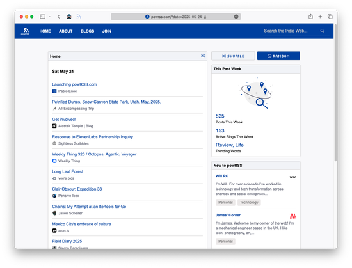Image resolution: width=352 pixels, height=268 pixels.
Task: Click the Pablo Enoc blog favicon
Action: click(54, 91)
